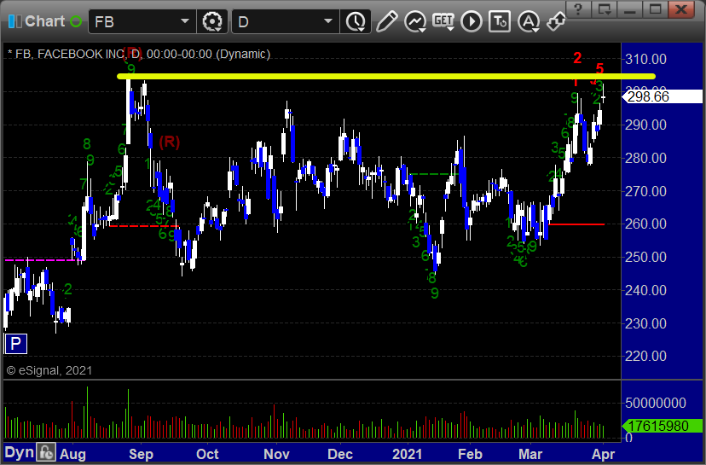Image resolution: width=706 pixels, height=465 pixels.
Task: Click the P indicator box
Action: pos(15,344)
